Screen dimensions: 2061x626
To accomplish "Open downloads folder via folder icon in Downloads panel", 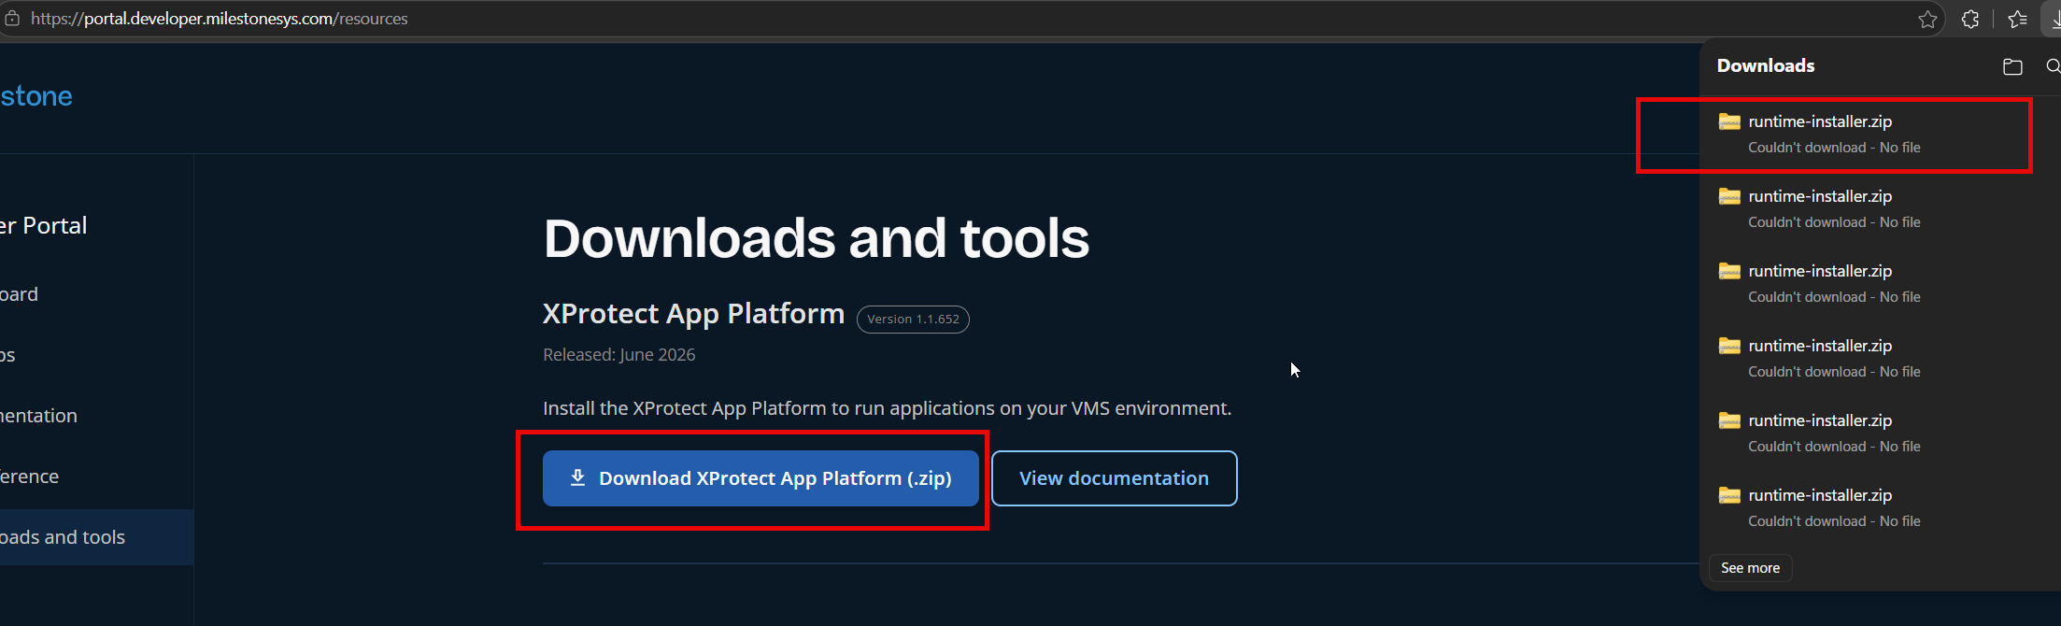I will pyautogui.click(x=2012, y=66).
